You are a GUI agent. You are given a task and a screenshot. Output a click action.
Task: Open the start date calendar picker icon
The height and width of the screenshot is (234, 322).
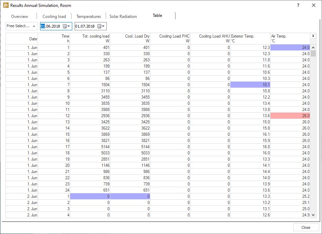pyautogui.click(x=66, y=26)
